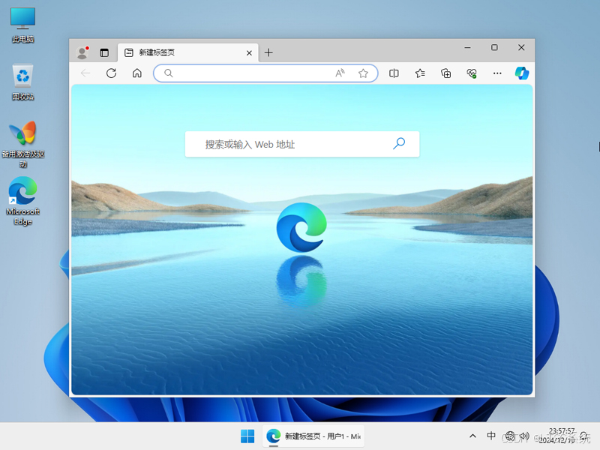Maximize the Edge window
600x450 pixels.
pos(494,47)
